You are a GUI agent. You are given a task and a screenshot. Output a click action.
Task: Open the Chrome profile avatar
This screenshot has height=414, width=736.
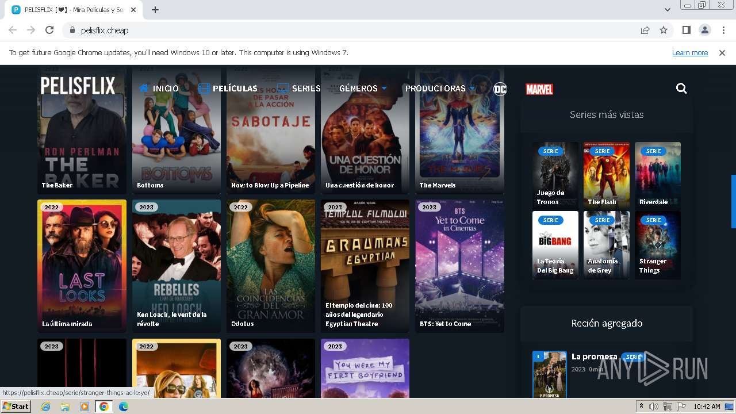tap(705, 30)
